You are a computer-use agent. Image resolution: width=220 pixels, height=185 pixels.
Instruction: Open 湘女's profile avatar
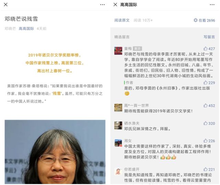[x=118, y=143]
